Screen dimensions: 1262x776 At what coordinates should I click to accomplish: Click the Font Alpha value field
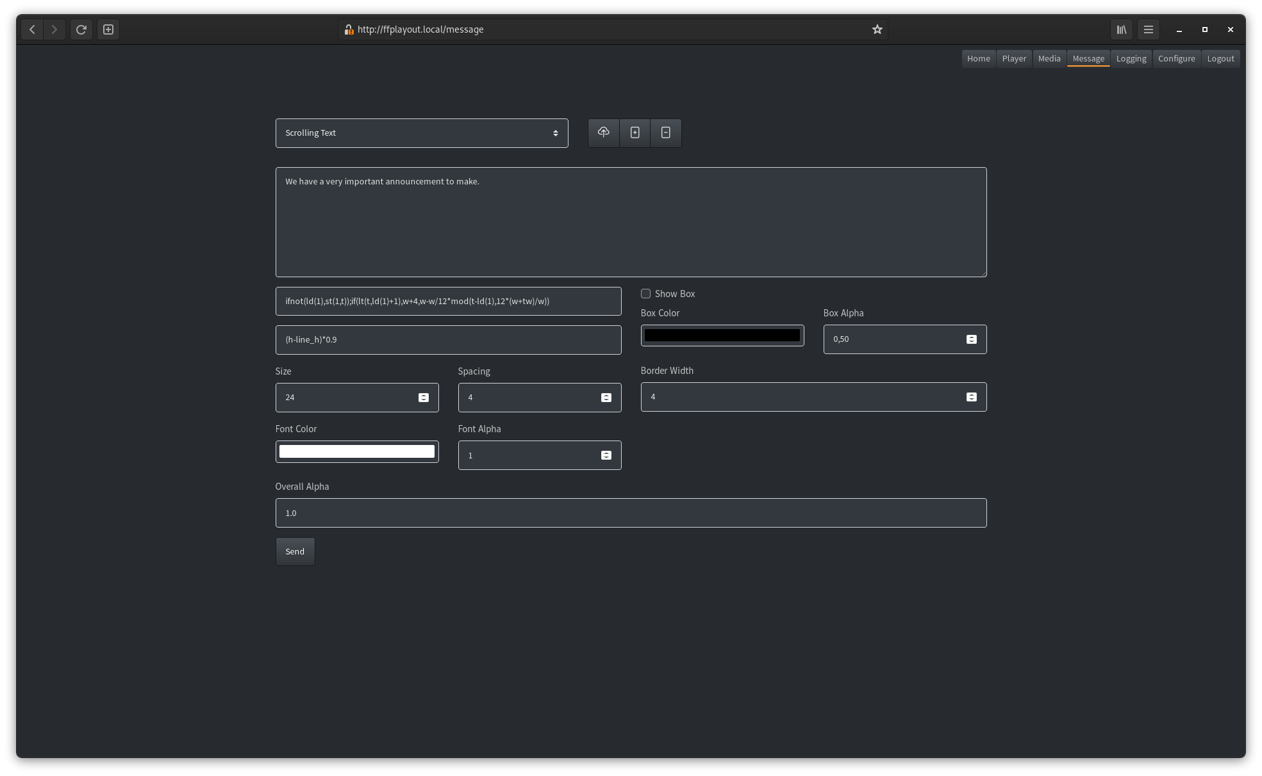pyautogui.click(x=540, y=455)
